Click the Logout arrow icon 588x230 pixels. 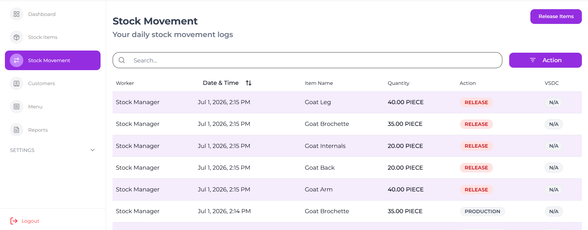(x=14, y=221)
